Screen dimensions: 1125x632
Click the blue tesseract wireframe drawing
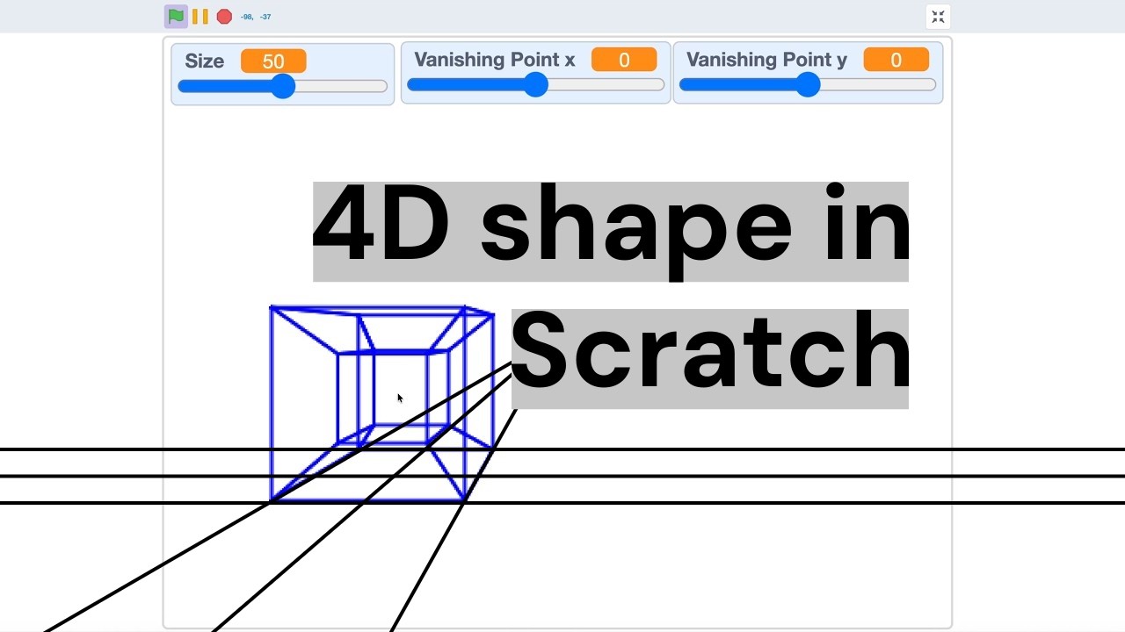coord(381,404)
